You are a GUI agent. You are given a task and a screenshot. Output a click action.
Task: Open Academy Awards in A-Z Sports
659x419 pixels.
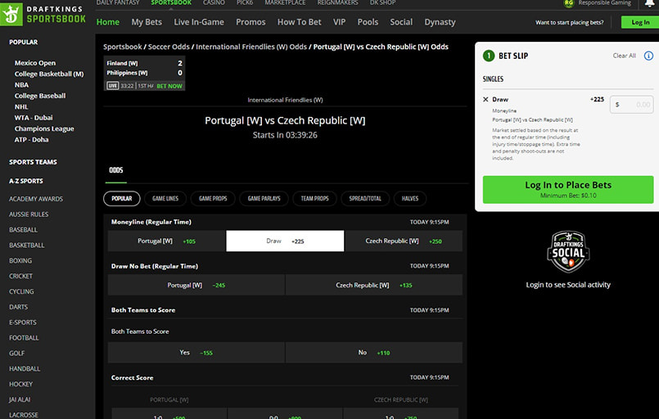tap(36, 199)
